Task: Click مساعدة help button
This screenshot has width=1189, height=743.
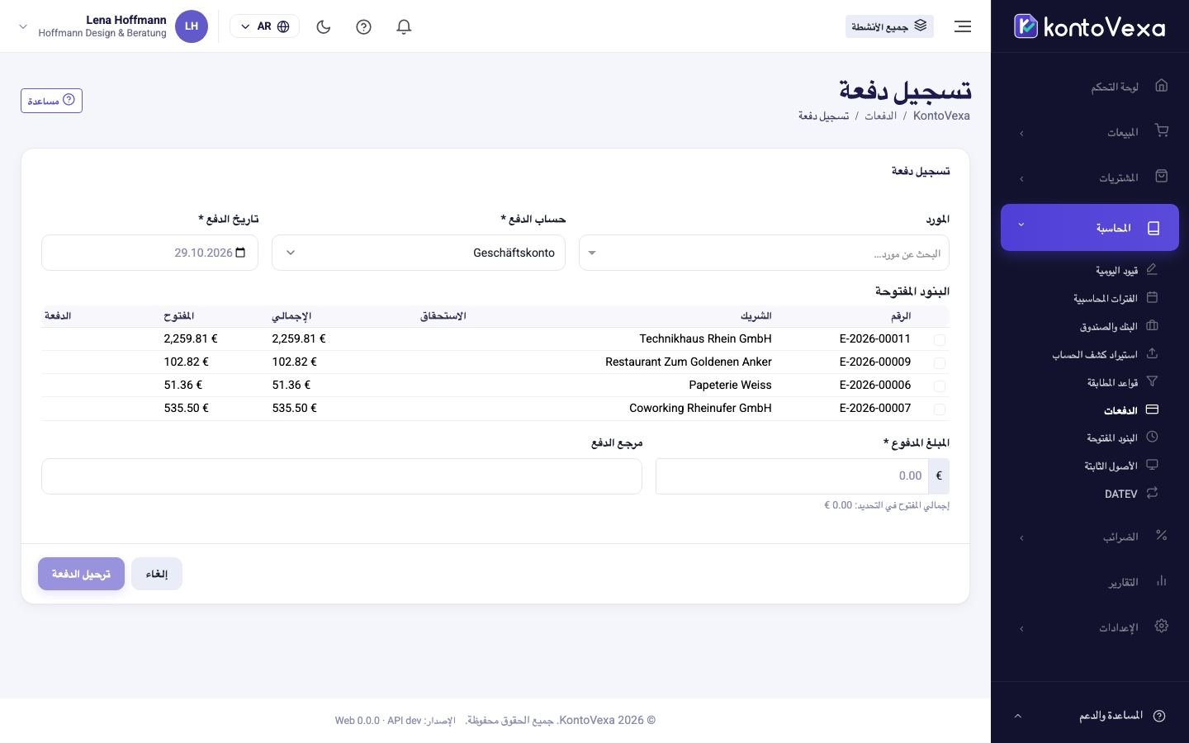Action: (x=51, y=101)
